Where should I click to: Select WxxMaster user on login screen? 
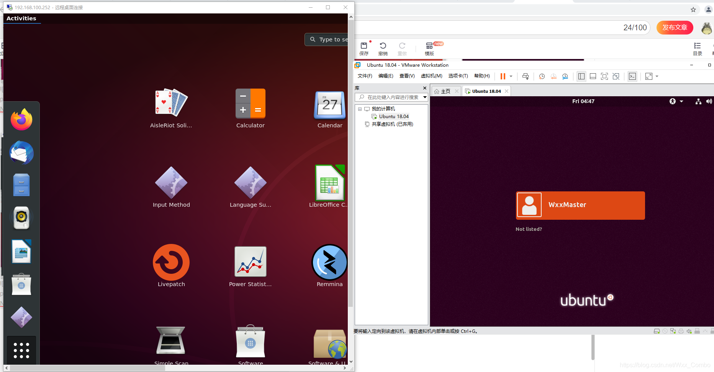click(580, 205)
